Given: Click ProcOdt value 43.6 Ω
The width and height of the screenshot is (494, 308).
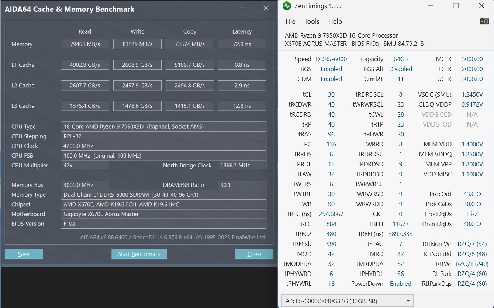Looking at the screenshot, I should click(472, 194).
